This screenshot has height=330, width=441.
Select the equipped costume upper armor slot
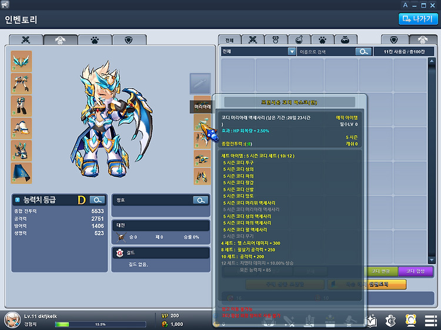pyautogui.click(x=21, y=83)
